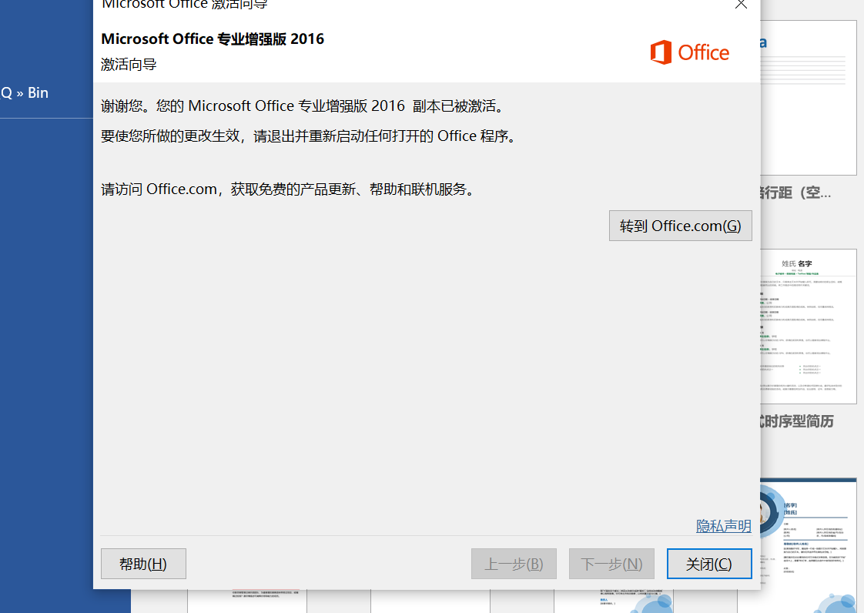This screenshot has width=864, height=613.
Task: Select the blue circle resume template thumbnail
Action: [x=809, y=546]
